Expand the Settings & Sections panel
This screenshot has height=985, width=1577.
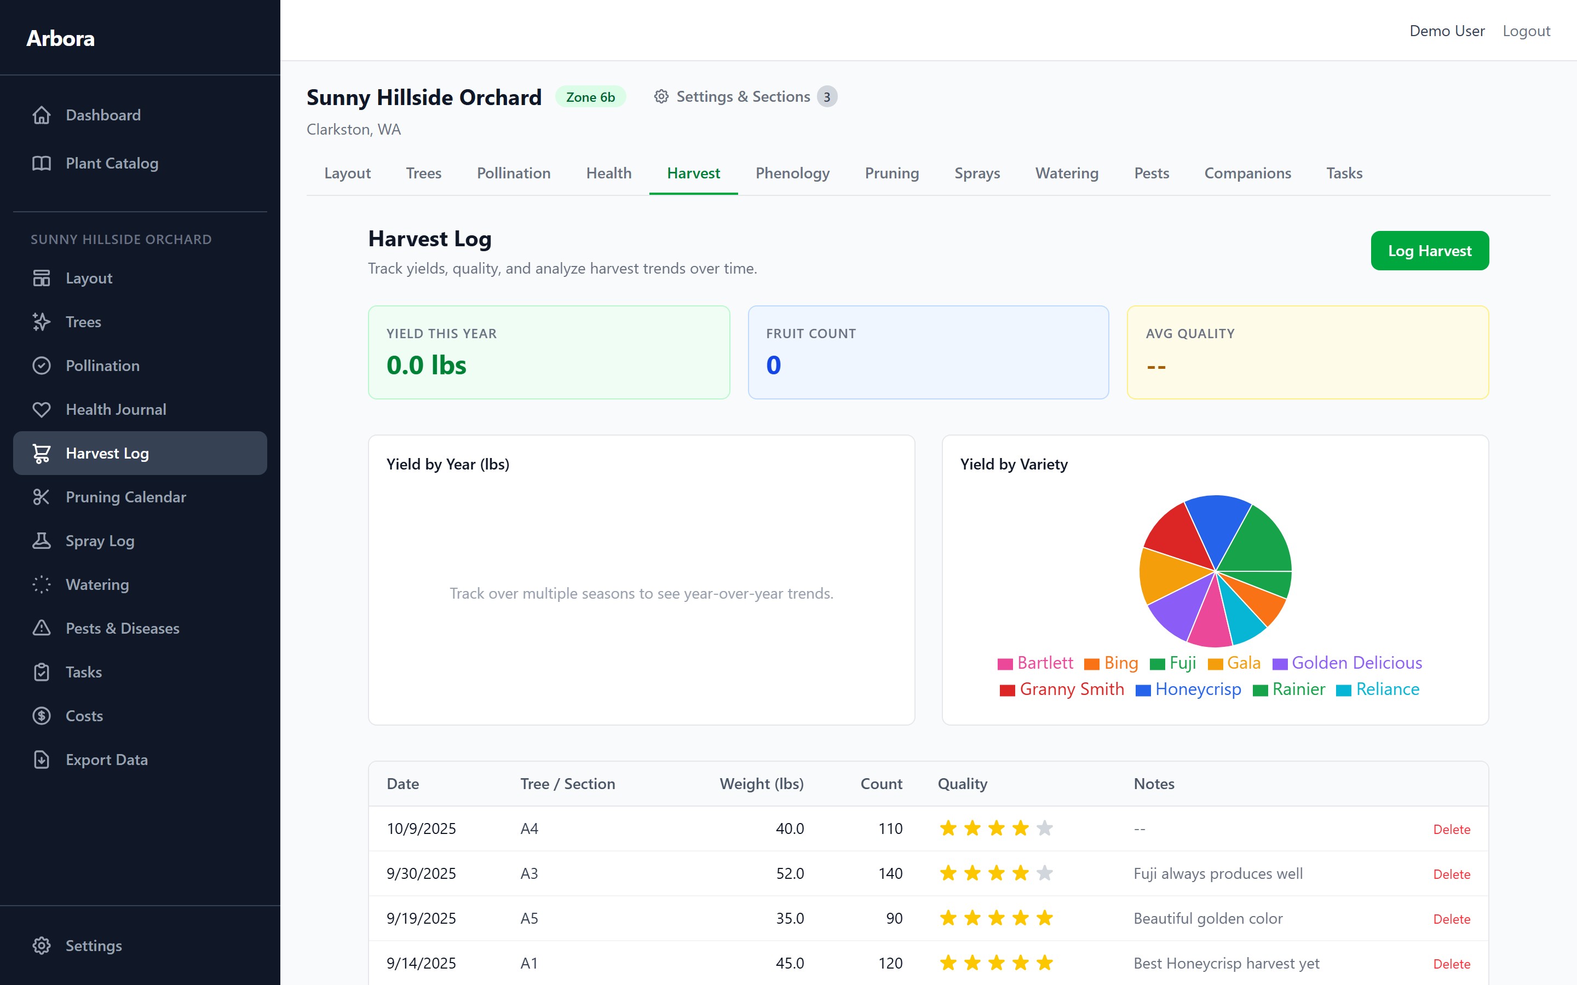(744, 96)
